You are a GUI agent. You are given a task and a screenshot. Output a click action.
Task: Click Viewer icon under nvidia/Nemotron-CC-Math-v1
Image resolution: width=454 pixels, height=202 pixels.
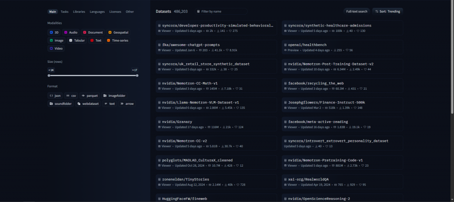click(159, 88)
